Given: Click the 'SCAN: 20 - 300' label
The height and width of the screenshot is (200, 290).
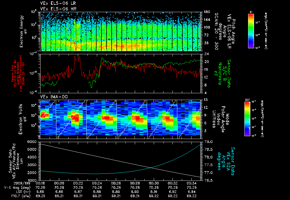Looking at the screenshot, I should point(216,31).
